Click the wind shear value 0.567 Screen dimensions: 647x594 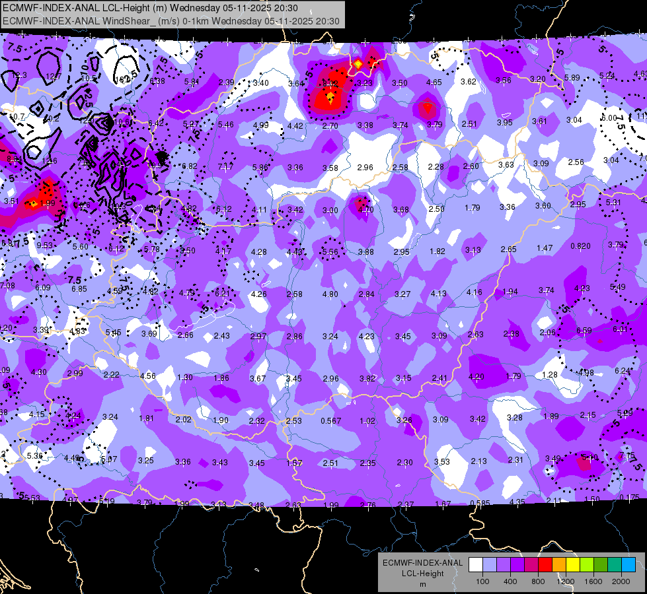(x=331, y=421)
